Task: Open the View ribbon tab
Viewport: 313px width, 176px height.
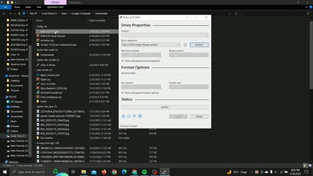Action: [x=39, y=7]
